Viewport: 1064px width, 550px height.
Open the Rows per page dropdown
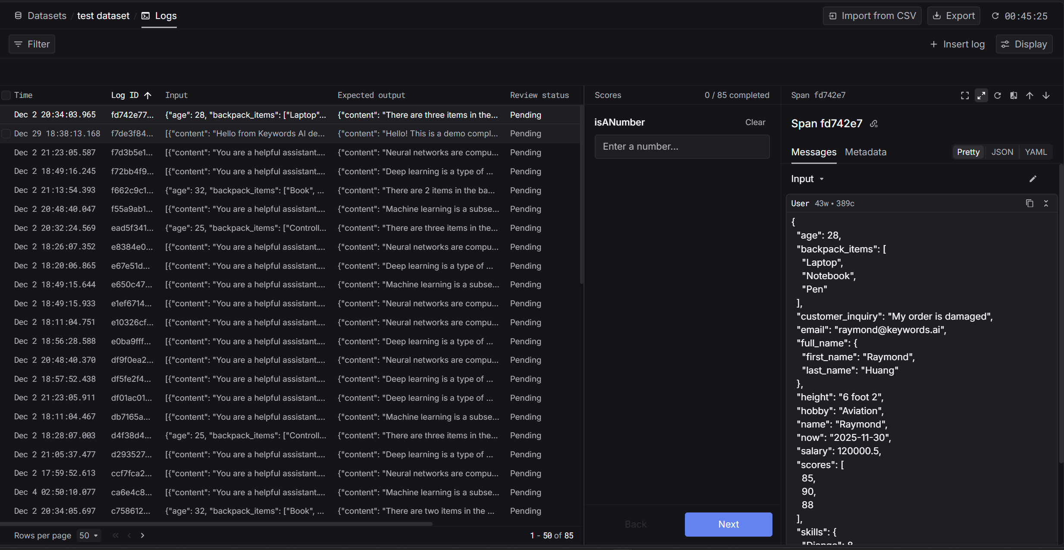pyautogui.click(x=89, y=535)
